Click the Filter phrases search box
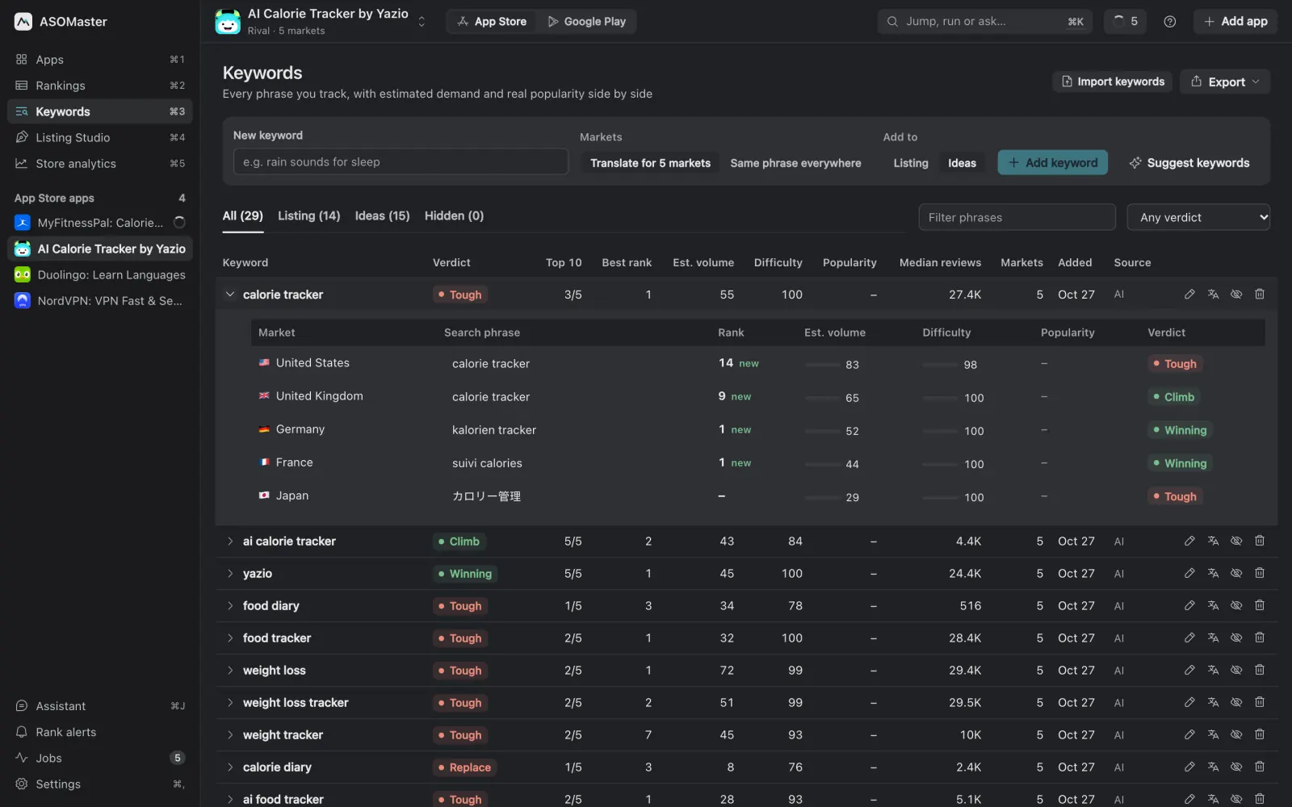 (x=1017, y=217)
